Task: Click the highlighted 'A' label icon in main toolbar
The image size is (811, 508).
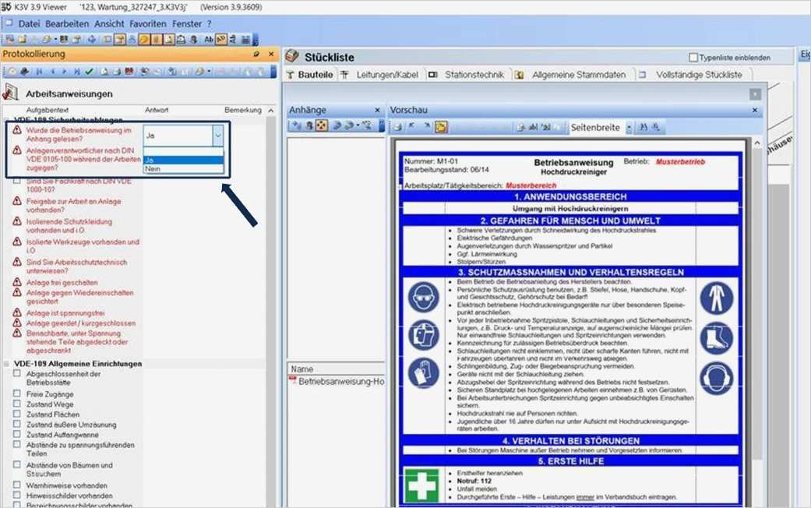Action: pyautogui.click(x=220, y=39)
